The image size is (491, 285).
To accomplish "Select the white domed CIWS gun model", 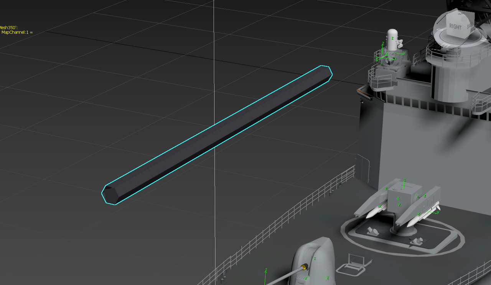I will 391,40.
